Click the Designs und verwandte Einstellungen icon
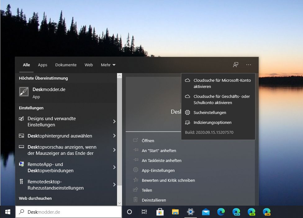The height and width of the screenshot is (218, 303). pyautogui.click(x=21, y=119)
